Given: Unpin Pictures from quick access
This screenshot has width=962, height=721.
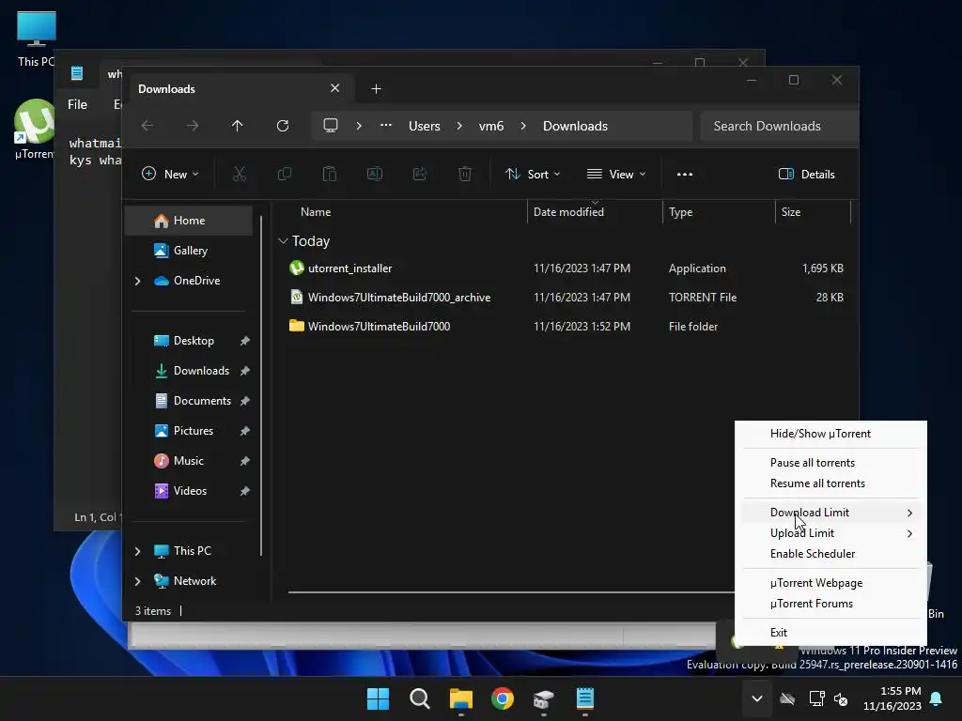Looking at the screenshot, I should [x=245, y=431].
